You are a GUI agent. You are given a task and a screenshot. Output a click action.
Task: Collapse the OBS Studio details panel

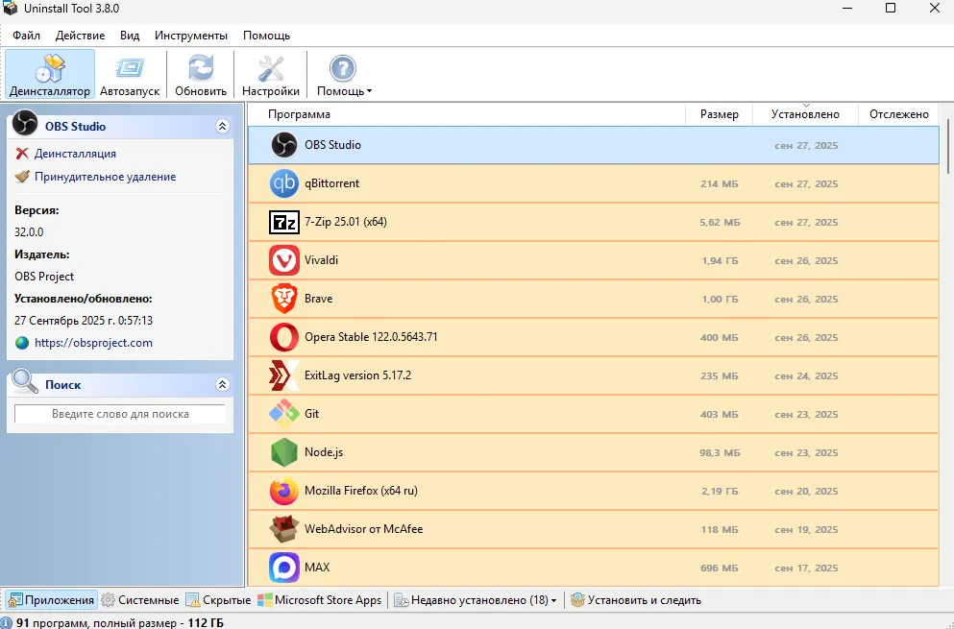[x=223, y=126]
